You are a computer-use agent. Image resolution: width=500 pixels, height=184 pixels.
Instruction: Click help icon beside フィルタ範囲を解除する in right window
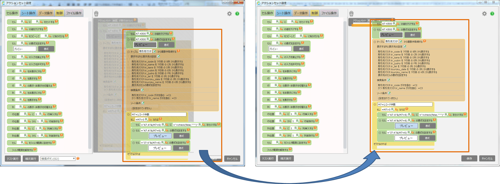[290, 149]
